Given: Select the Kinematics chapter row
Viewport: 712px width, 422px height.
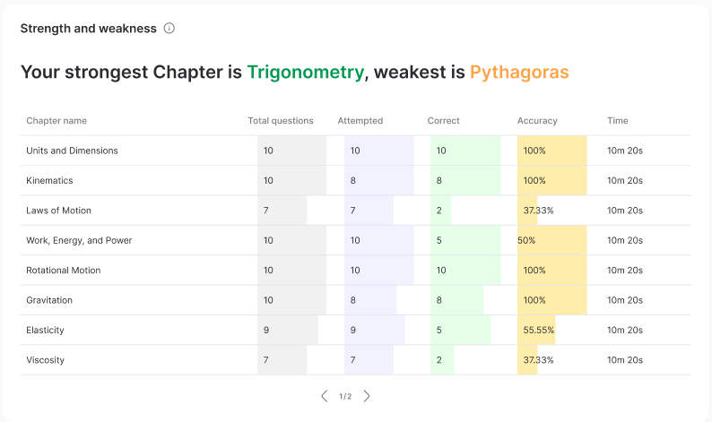Looking at the screenshot, I should [49, 180].
